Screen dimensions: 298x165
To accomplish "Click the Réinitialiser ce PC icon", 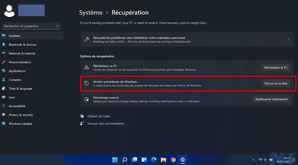I will pos(86,67).
